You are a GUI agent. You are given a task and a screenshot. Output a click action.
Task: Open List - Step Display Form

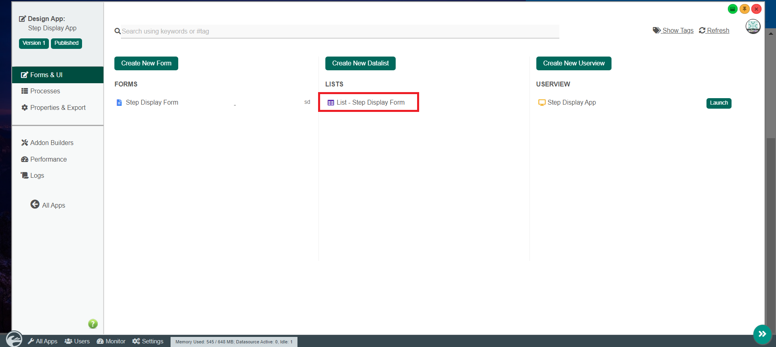click(x=371, y=103)
